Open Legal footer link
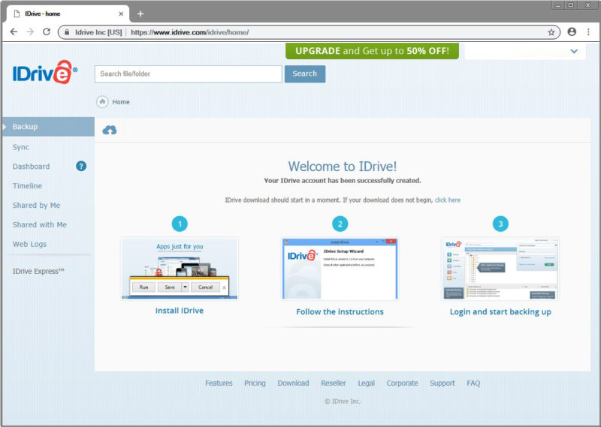The image size is (601, 427). pos(367,383)
